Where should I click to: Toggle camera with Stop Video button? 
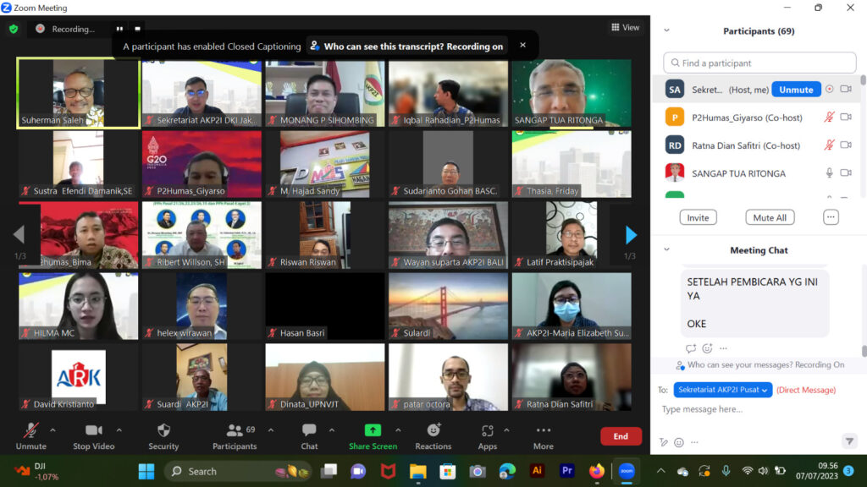(93, 431)
